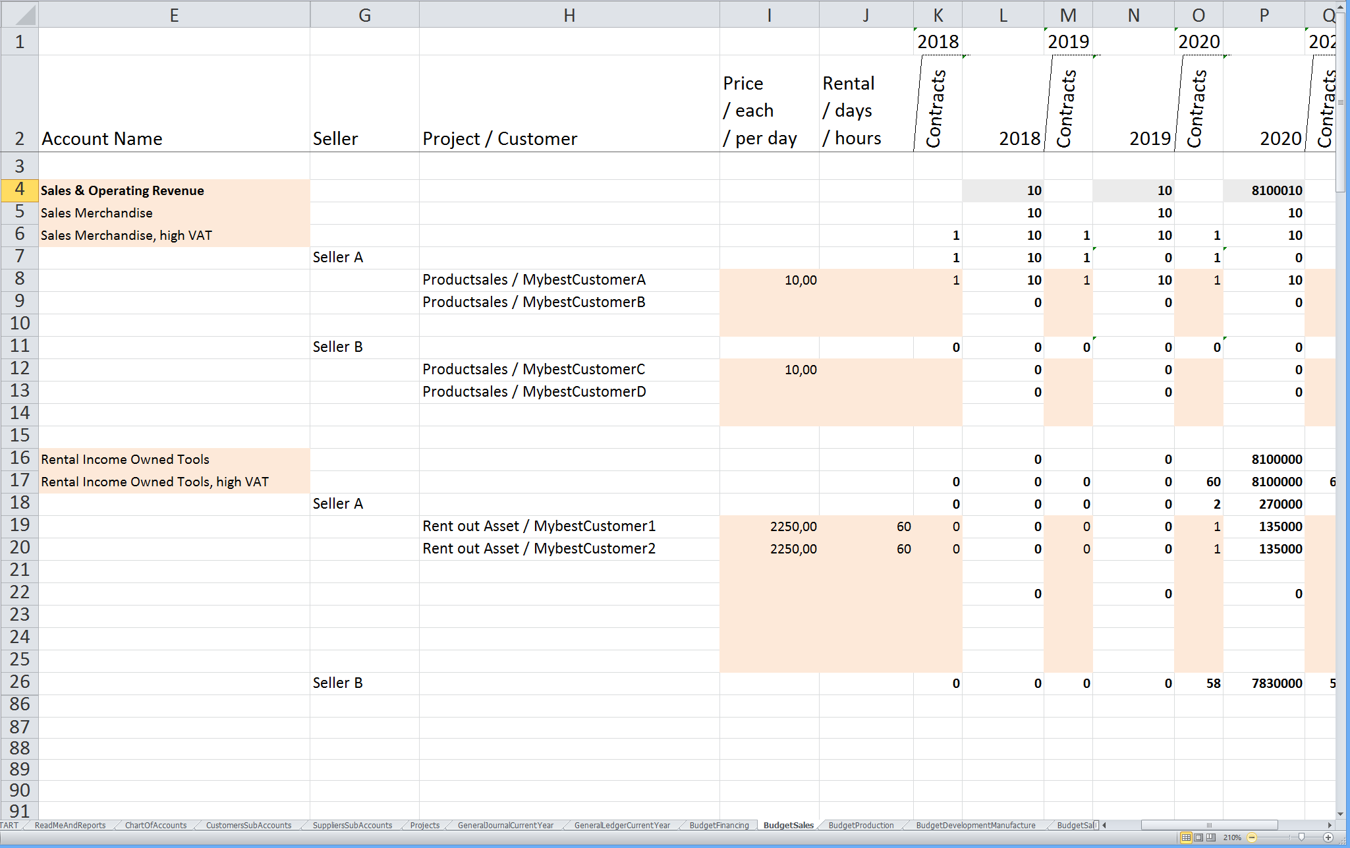Click the horizontal scrollbar thumb
This screenshot has height=848, width=1350.
pos(1209,825)
